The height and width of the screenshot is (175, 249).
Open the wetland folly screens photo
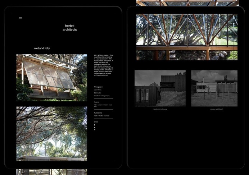coord(51,78)
